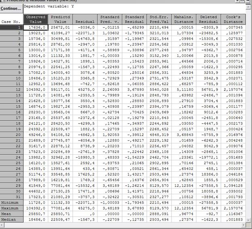Select the Observed Value column header
The width and height of the screenshot is (252, 229).
tap(35, 19)
